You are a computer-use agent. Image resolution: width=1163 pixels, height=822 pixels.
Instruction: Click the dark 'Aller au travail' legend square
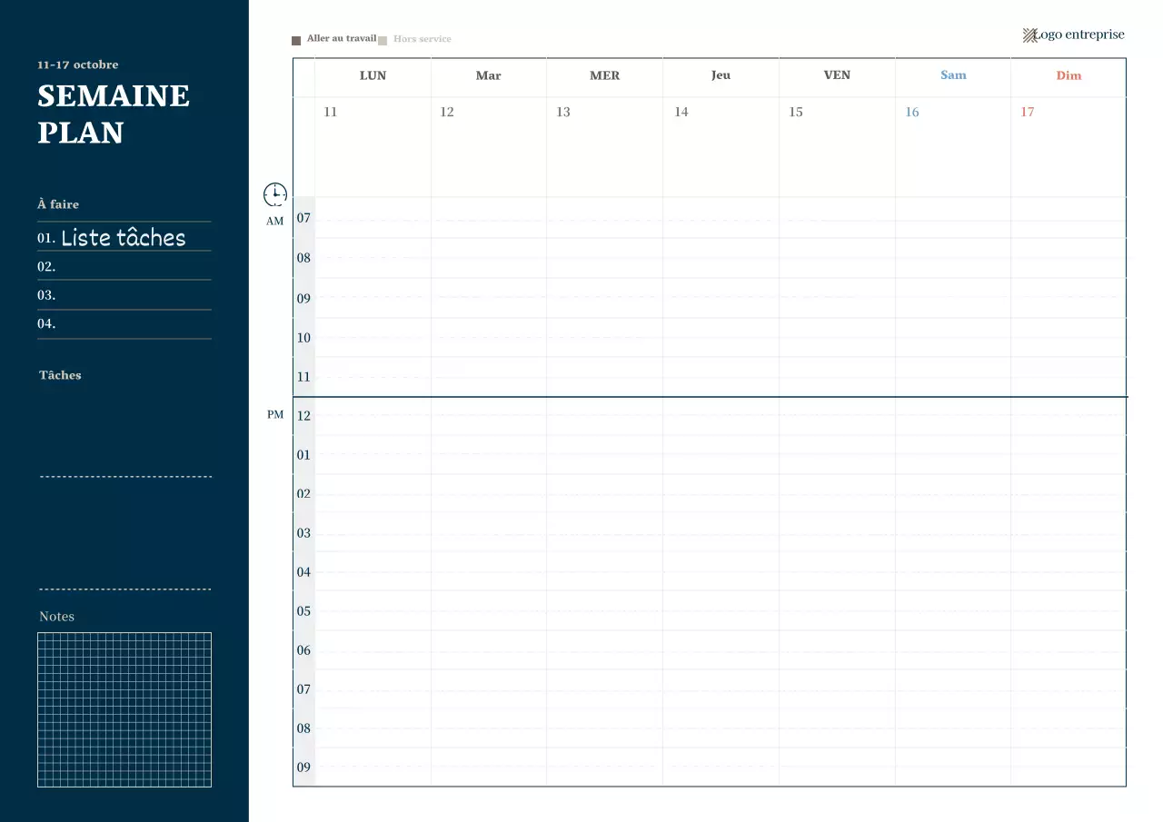tap(295, 39)
